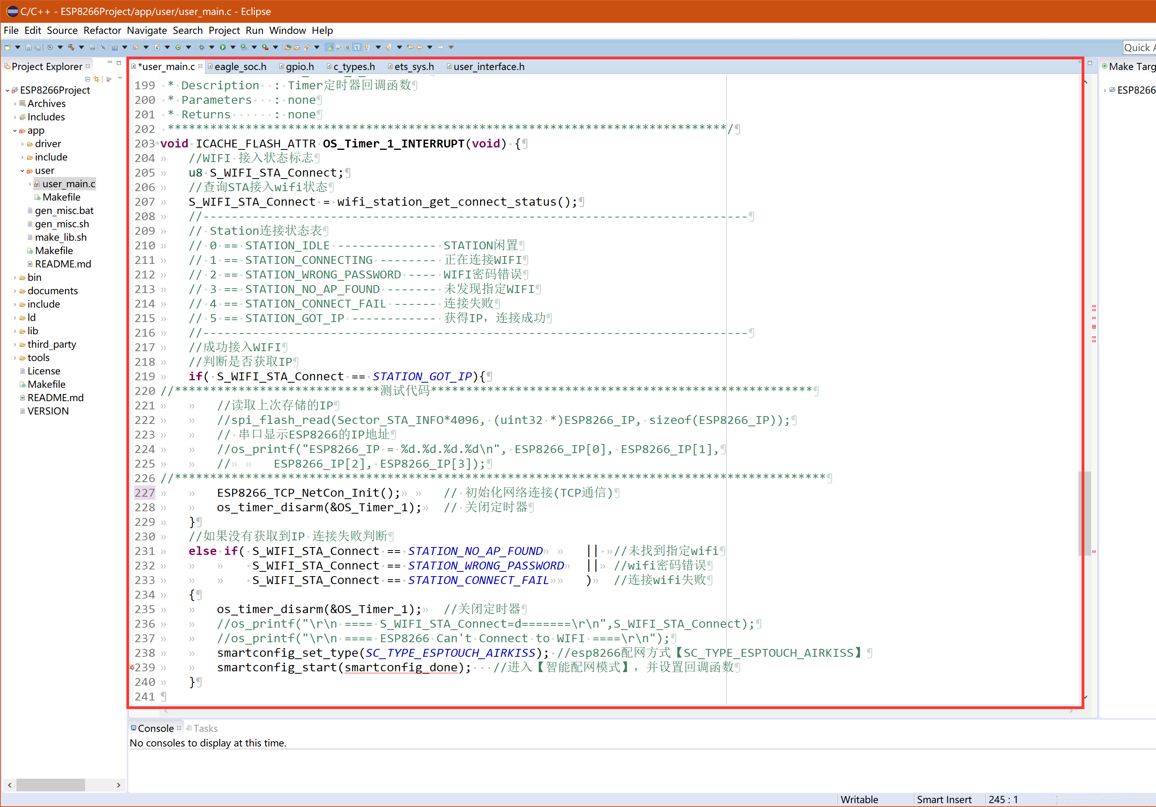Click the Build (hammer) toolbar icon
This screenshot has width=1156, height=807.
pos(71,47)
